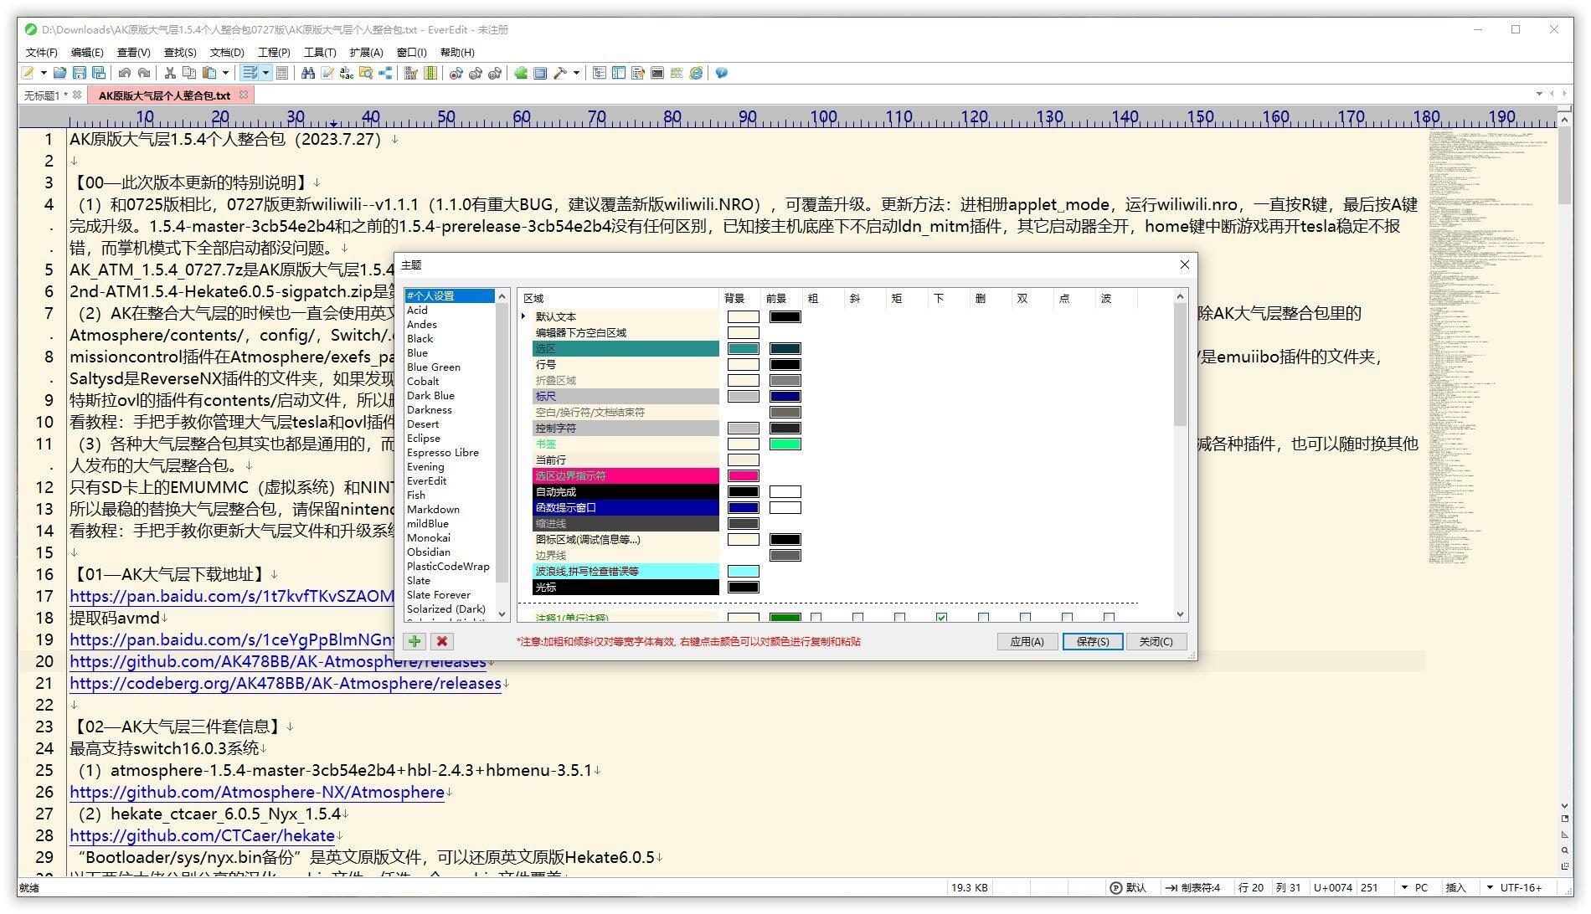Click the Save All toolbar icon
Image resolution: width=1591 pixels, height=914 pixels.
click(98, 74)
